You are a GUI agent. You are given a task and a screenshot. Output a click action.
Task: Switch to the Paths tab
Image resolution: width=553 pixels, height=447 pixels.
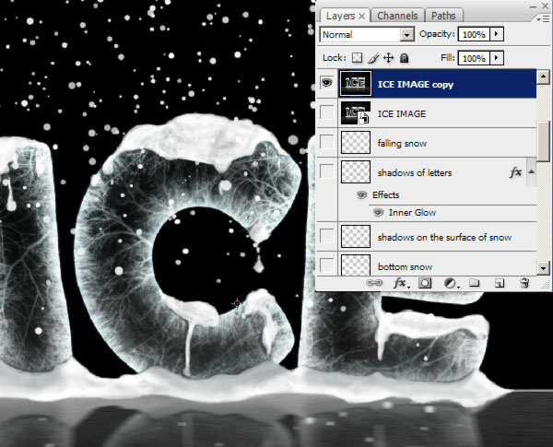click(x=445, y=16)
